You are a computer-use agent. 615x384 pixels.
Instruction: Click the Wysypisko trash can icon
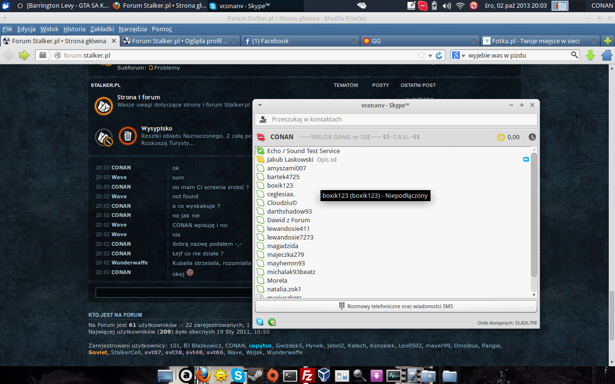[x=128, y=136]
